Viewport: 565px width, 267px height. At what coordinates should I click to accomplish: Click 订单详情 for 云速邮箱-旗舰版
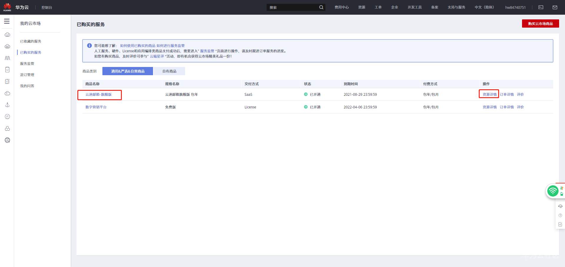coord(507,95)
